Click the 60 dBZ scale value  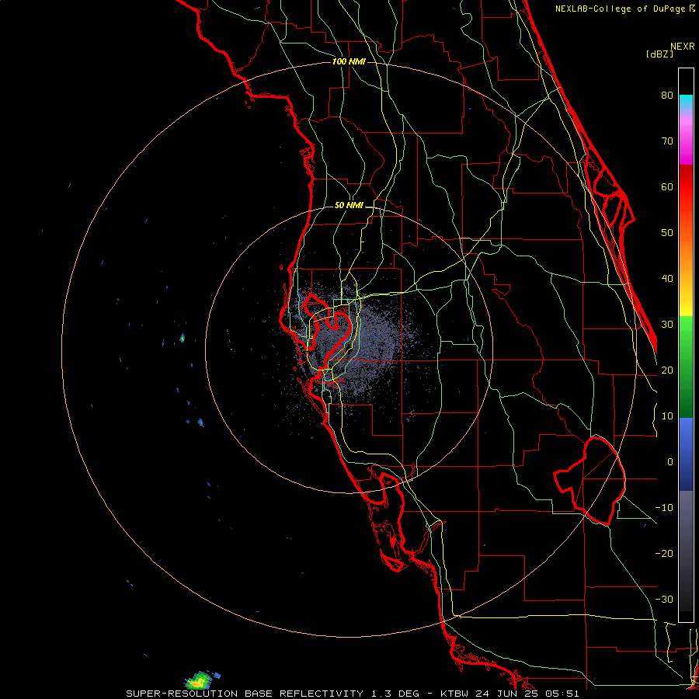click(667, 186)
